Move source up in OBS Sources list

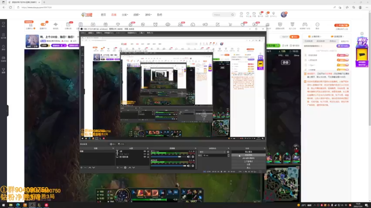tap(130, 167)
